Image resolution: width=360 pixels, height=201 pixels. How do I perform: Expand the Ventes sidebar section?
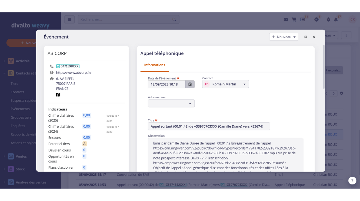pyautogui.click(x=22, y=156)
